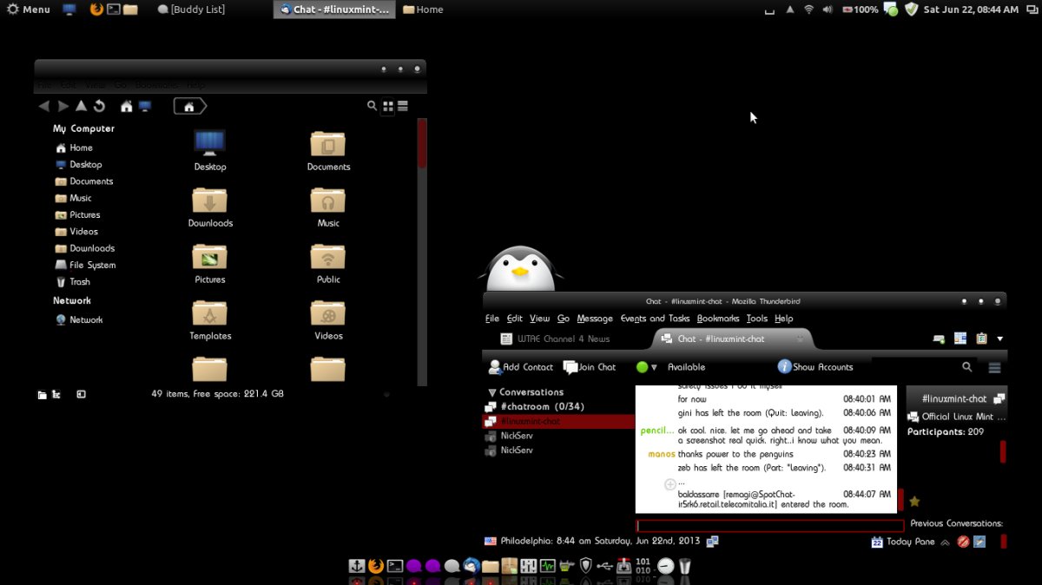
Task: Show tree view in the sidebar
Action: coord(56,394)
